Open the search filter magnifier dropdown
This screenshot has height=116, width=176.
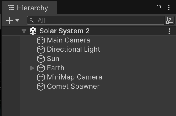[x=32, y=20]
